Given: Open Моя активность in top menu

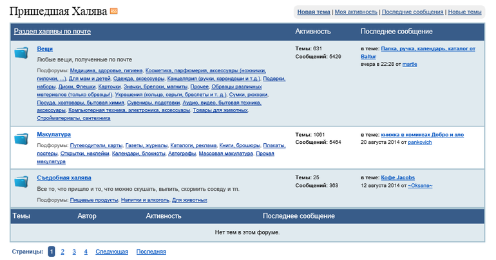Looking at the screenshot, I should (x=356, y=12).
